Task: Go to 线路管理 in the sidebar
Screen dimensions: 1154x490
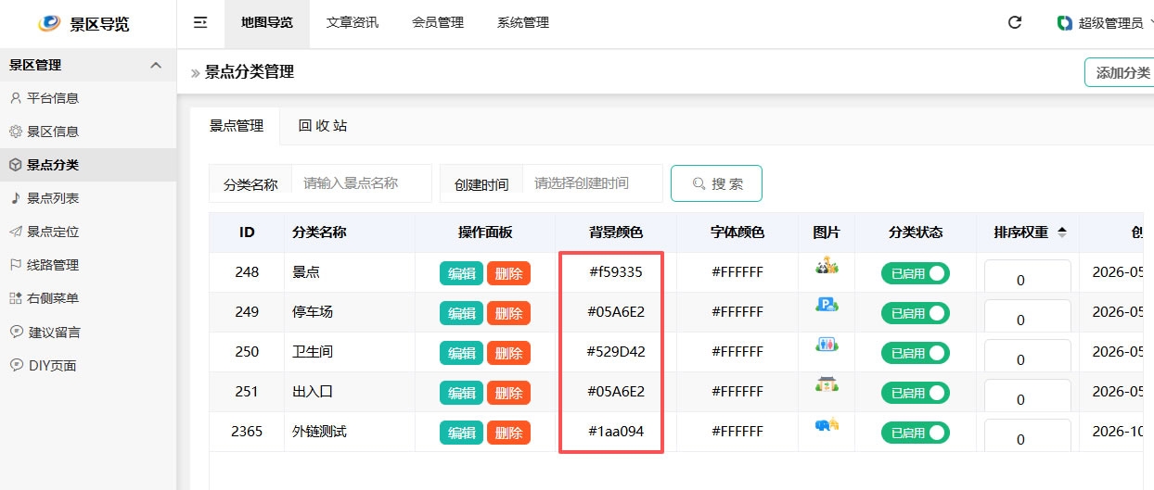Action: (x=88, y=265)
